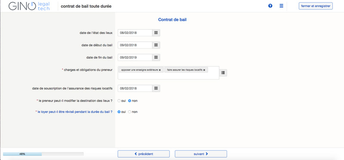The width and height of the screenshot is (344, 160).
Task: Edit the date de début du bail field
Action: coord(135,45)
